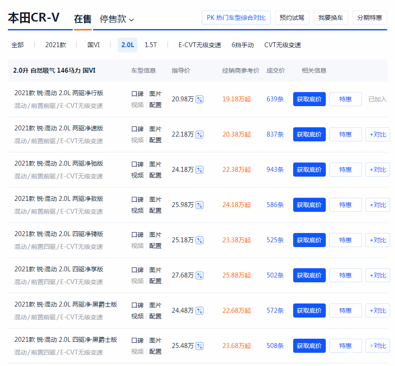Get lowest price for 两驱净行版

[x=309, y=99]
